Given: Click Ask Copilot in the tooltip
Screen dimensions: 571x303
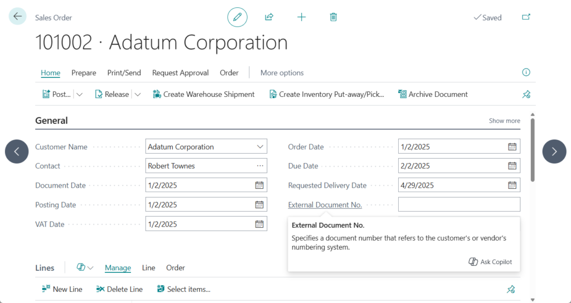Looking at the screenshot, I should (491, 262).
